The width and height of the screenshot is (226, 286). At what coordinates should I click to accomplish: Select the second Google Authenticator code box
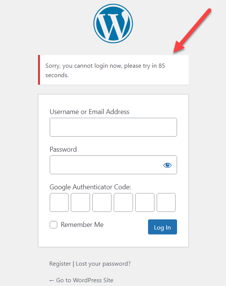tap(80, 202)
